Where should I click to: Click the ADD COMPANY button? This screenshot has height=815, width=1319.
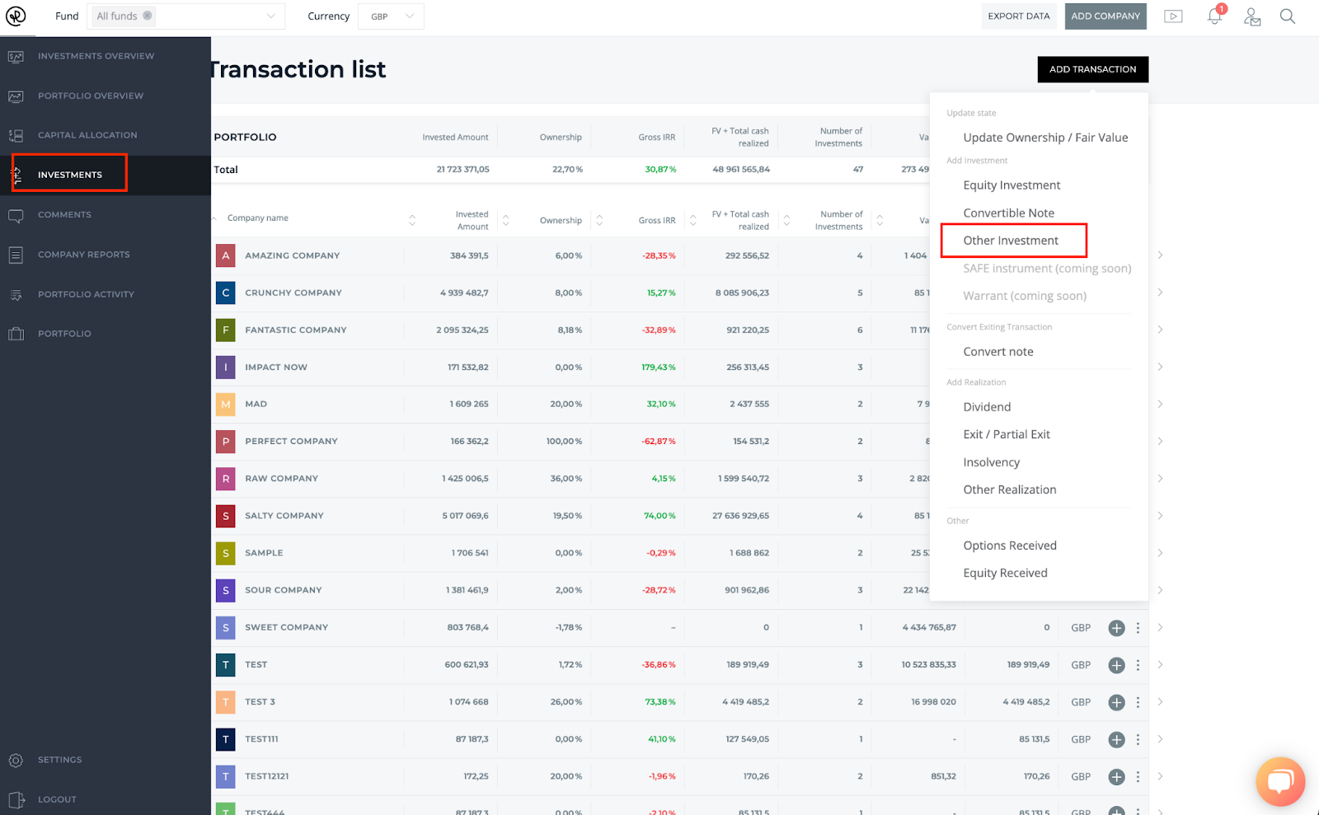click(1105, 16)
